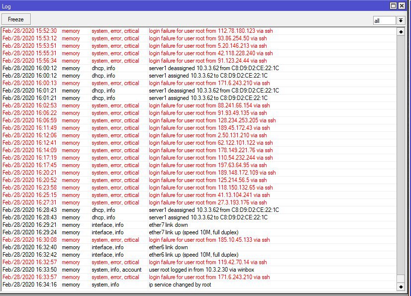Select login failure from 93.86.254.50
This screenshot has width=411, height=296.
(x=199, y=38)
